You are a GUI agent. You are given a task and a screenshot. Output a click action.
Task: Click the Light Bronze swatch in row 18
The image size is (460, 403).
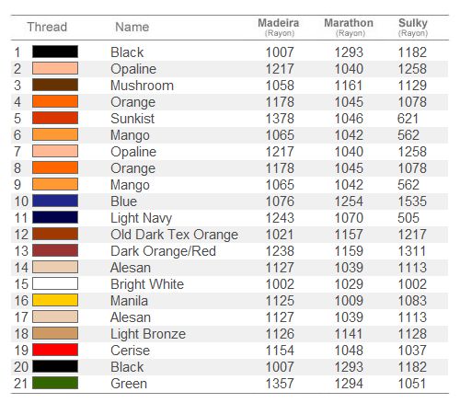(55, 333)
